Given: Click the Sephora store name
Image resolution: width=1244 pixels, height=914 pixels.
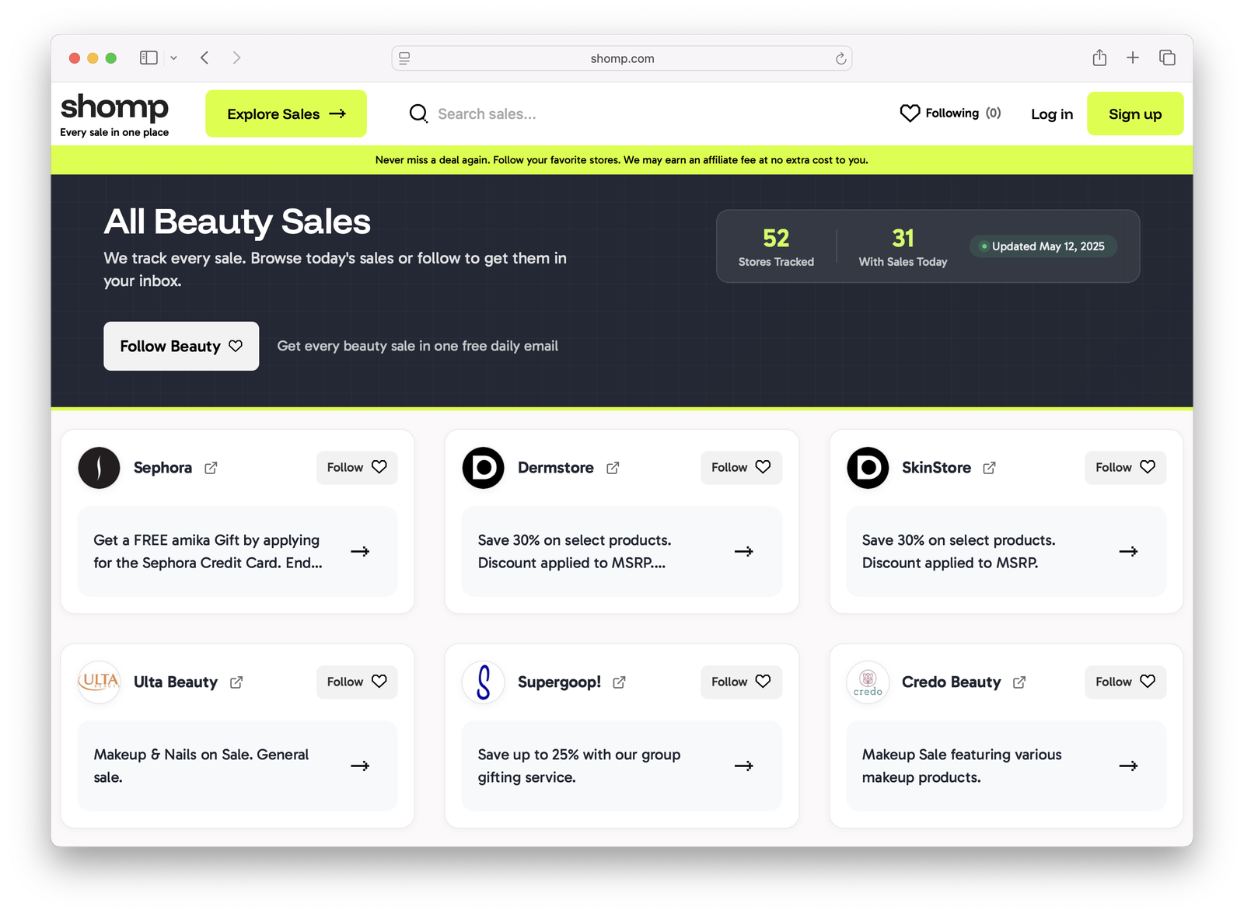Looking at the screenshot, I should click(162, 468).
